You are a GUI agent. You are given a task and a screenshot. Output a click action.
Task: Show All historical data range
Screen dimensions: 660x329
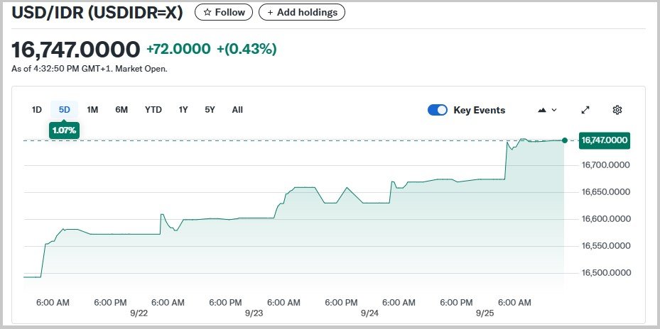point(237,109)
